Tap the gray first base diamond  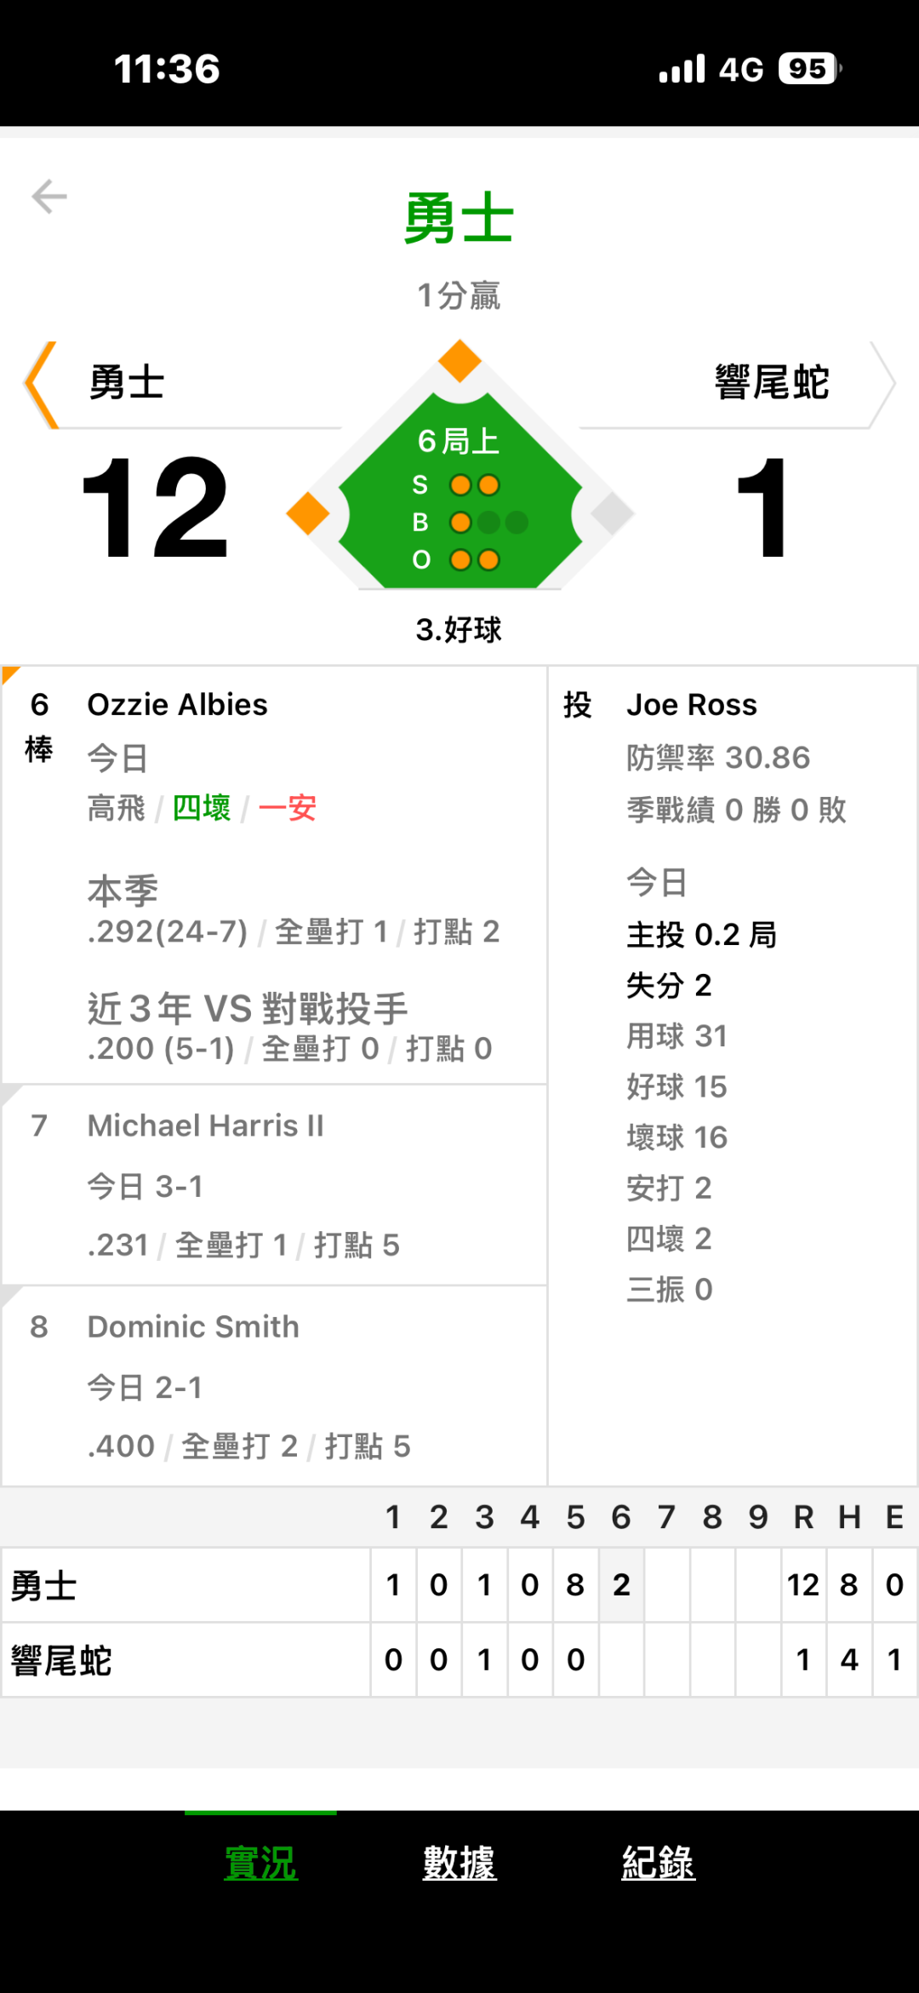click(612, 513)
